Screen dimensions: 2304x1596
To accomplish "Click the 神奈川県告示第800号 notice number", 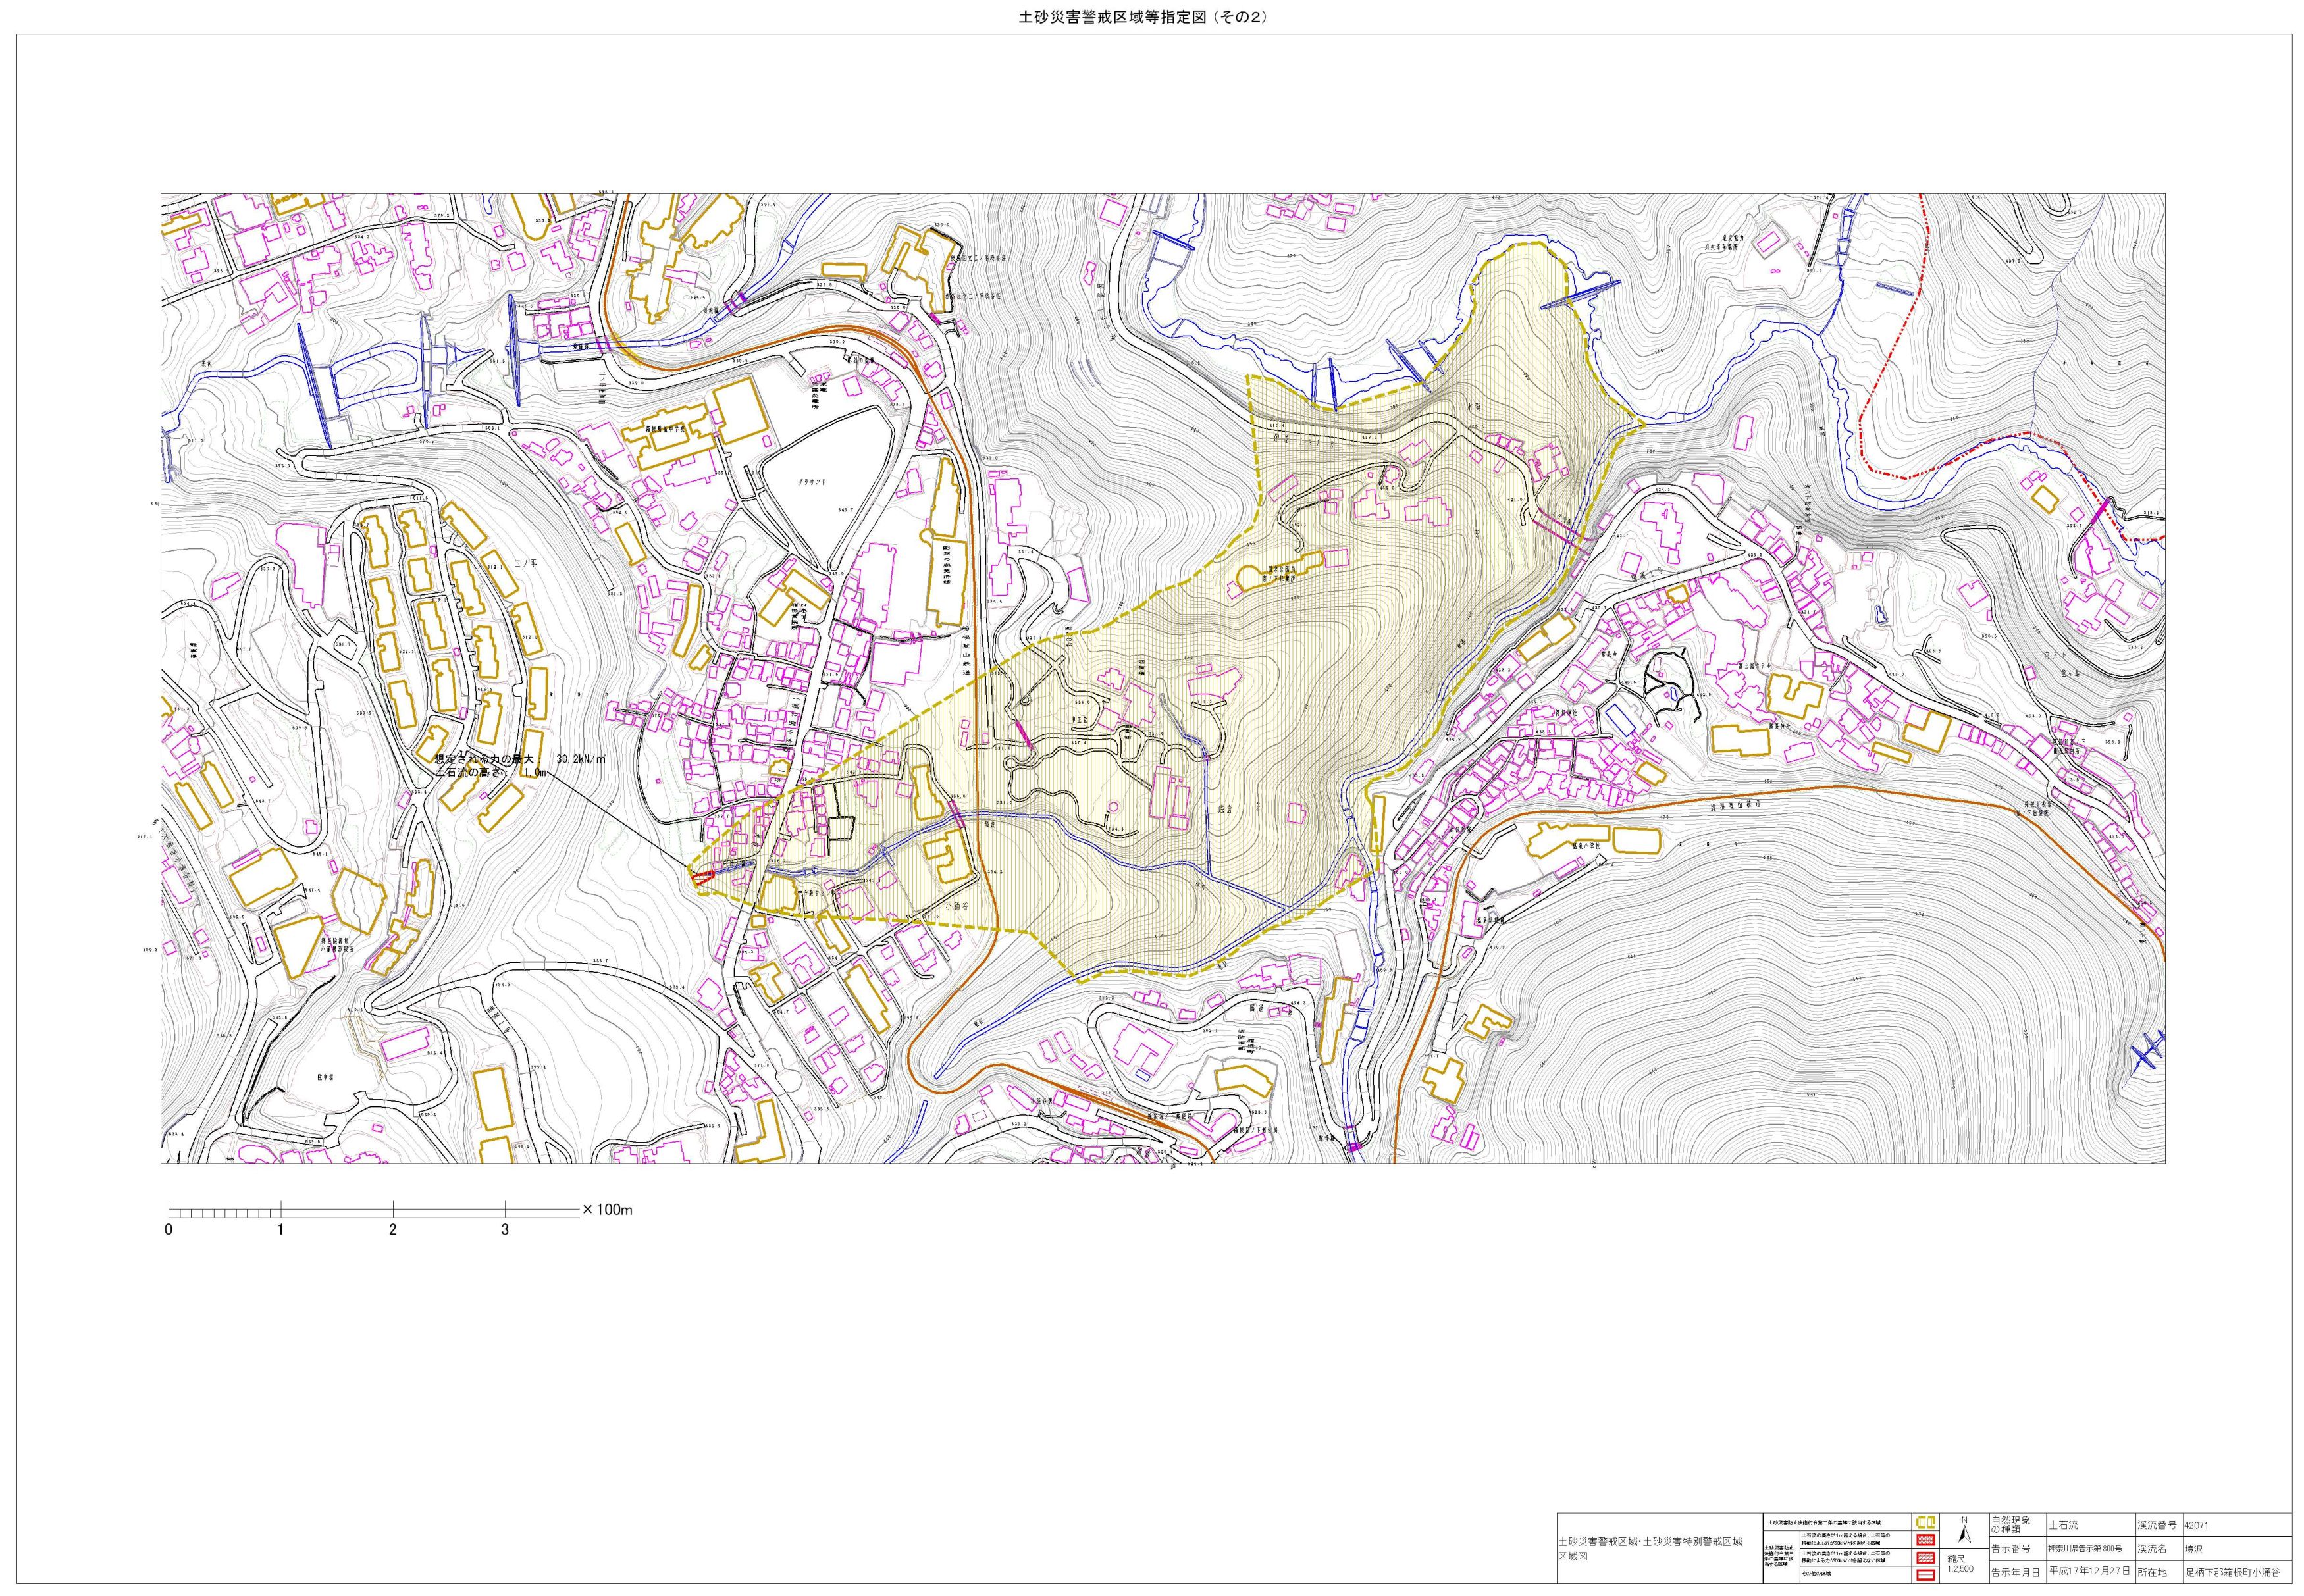I will [x=2085, y=1549].
